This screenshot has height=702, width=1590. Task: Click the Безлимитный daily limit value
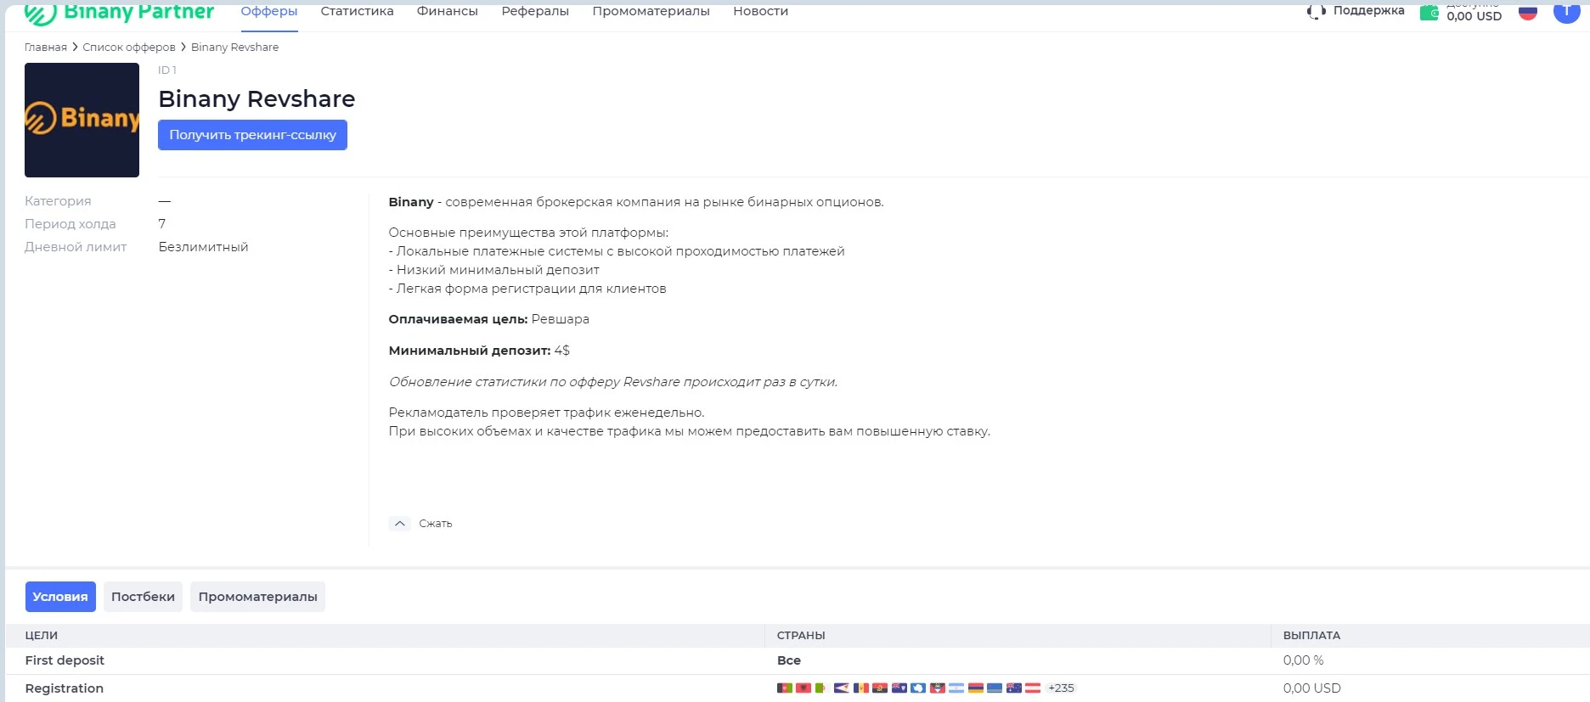204,247
